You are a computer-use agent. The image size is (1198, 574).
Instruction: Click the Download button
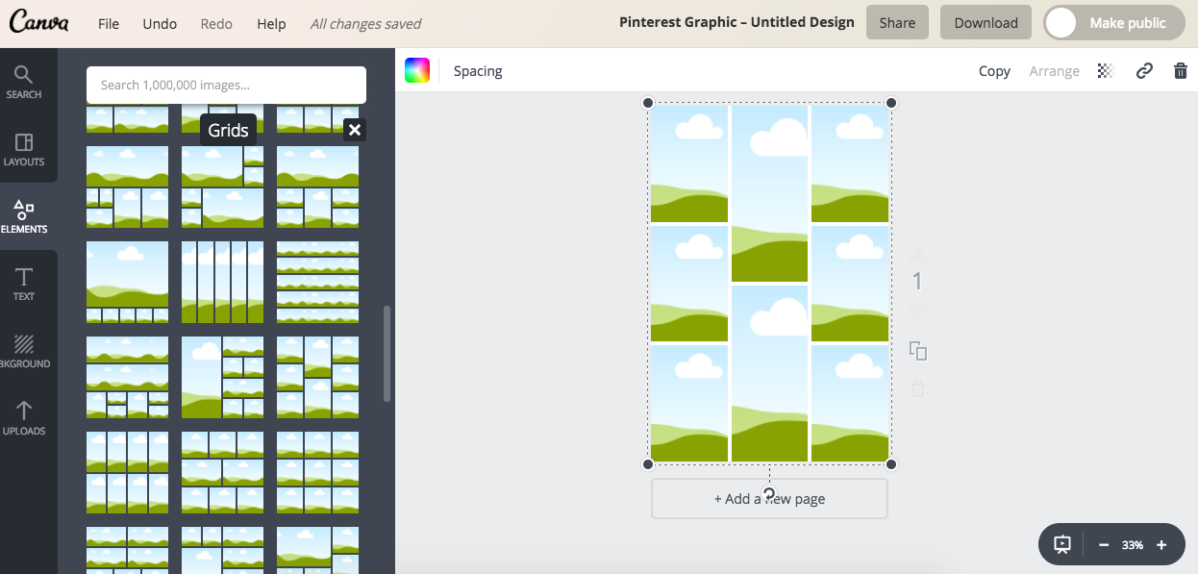(x=986, y=22)
